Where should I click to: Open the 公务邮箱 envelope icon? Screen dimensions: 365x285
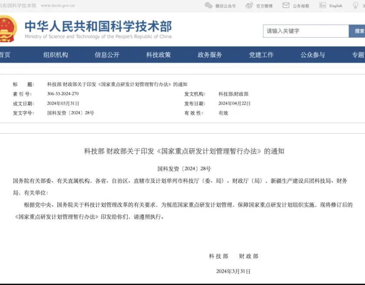pyautogui.click(x=286, y=6)
